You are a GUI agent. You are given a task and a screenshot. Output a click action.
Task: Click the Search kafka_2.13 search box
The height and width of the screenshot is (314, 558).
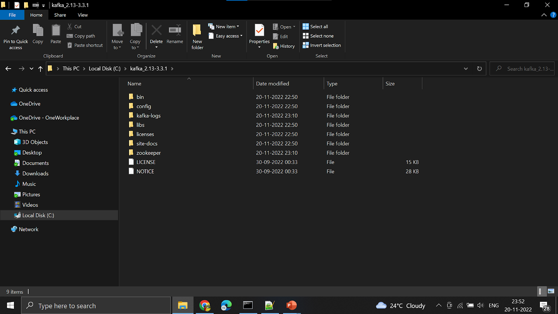(522, 69)
